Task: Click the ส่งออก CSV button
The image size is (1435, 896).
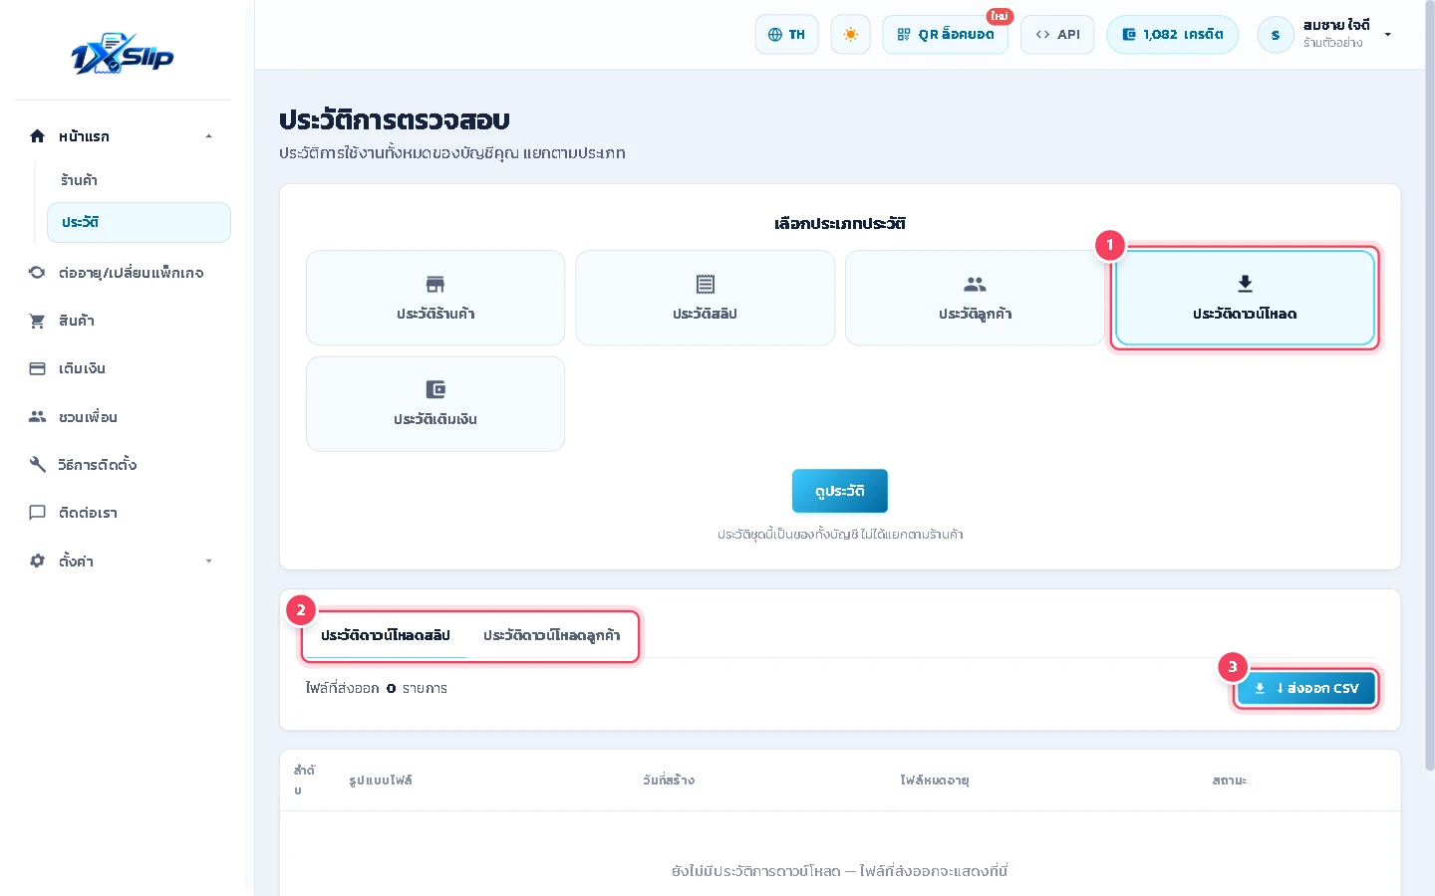Action: (1306, 688)
